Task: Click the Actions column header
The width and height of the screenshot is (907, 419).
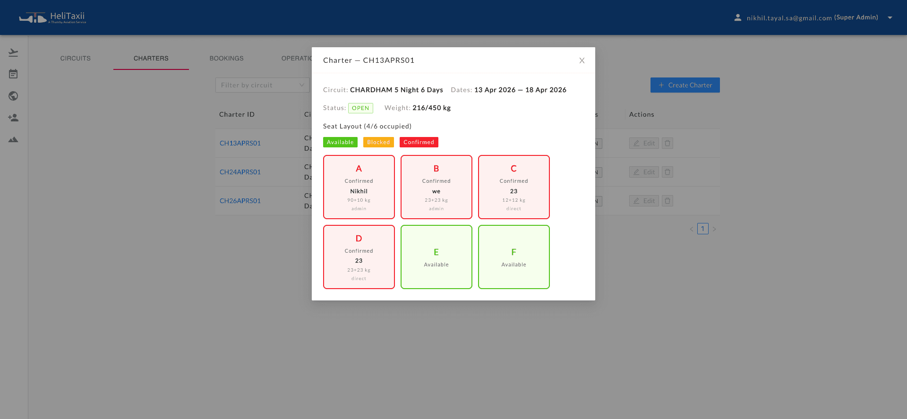Action: coord(642,114)
